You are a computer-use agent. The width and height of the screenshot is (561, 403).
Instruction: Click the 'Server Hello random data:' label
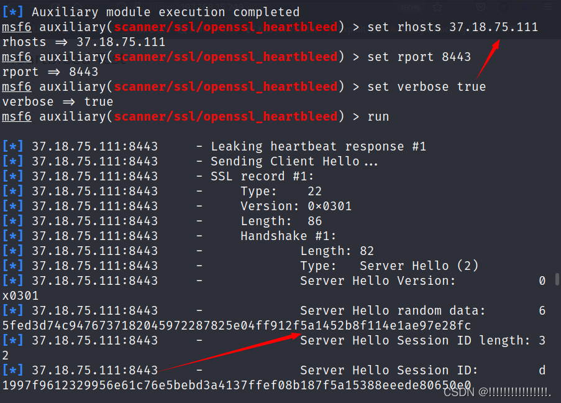coord(393,311)
